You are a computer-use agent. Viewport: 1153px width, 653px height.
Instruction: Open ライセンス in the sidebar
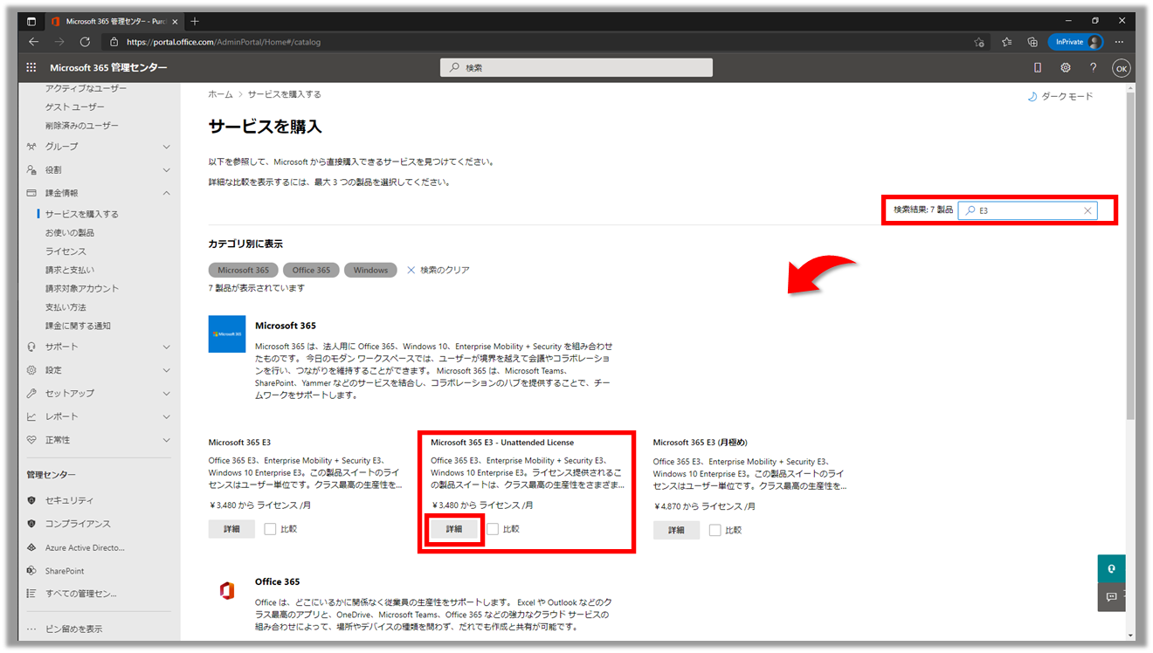(x=66, y=251)
